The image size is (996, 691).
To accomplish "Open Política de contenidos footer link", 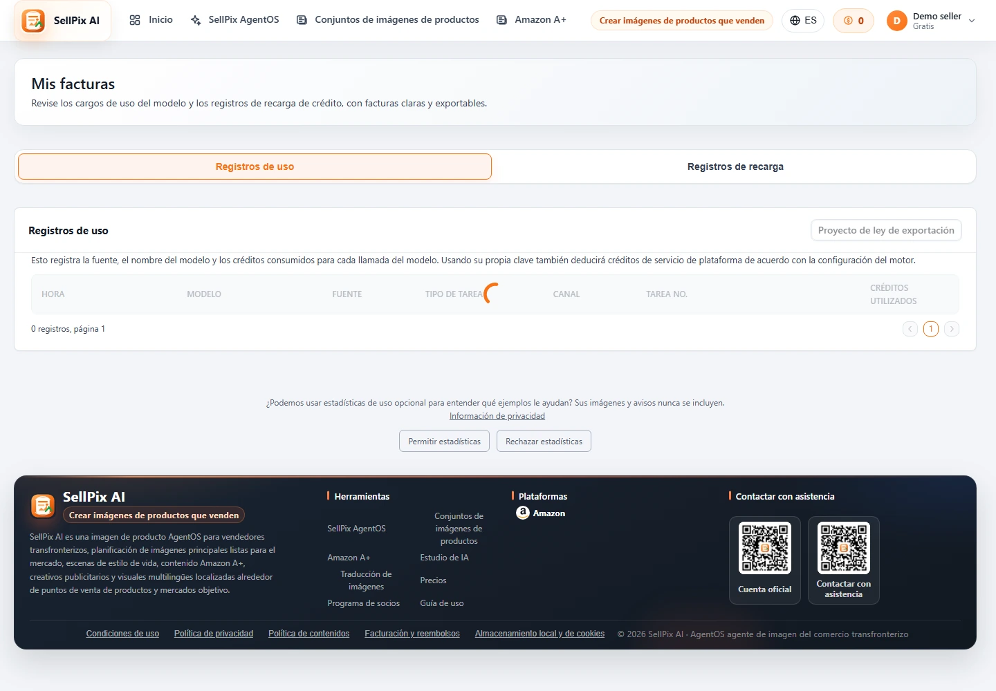I will [308, 634].
